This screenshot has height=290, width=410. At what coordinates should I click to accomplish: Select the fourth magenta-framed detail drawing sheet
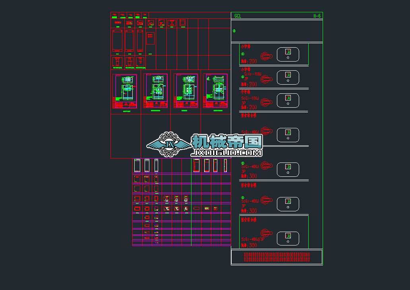[x=215, y=91]
